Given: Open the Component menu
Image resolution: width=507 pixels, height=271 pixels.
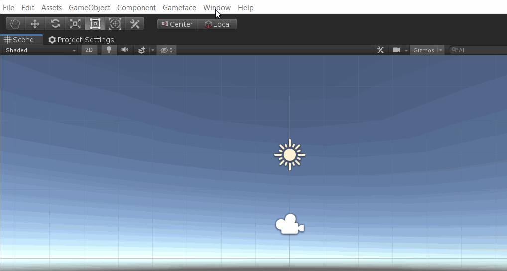Looking at the screenshot, I should coord(136,8).
